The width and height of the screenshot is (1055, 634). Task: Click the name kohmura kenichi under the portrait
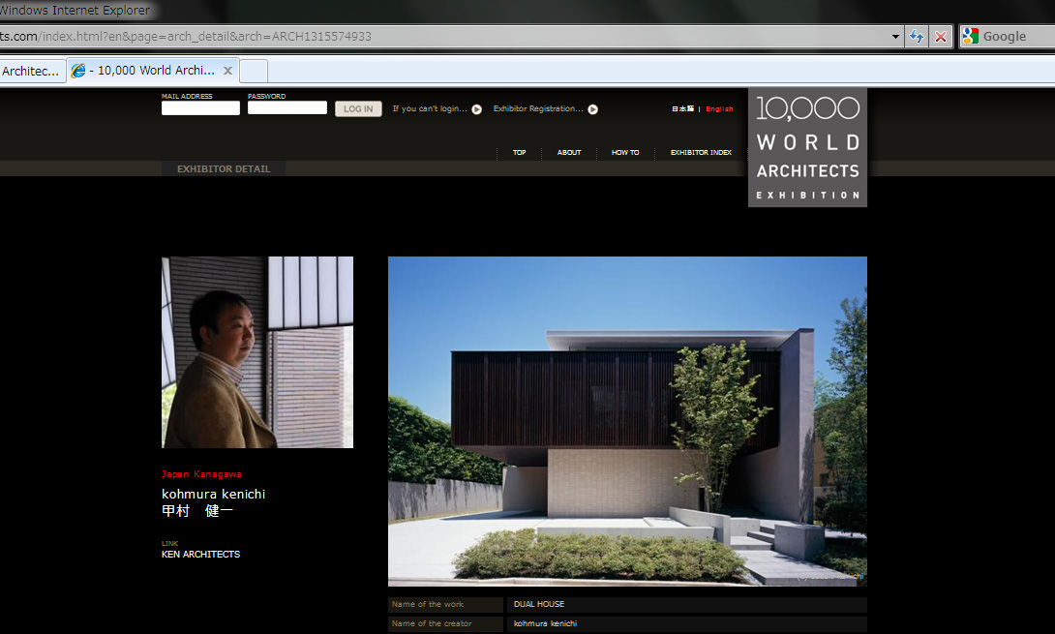click(x=213, y=494)
